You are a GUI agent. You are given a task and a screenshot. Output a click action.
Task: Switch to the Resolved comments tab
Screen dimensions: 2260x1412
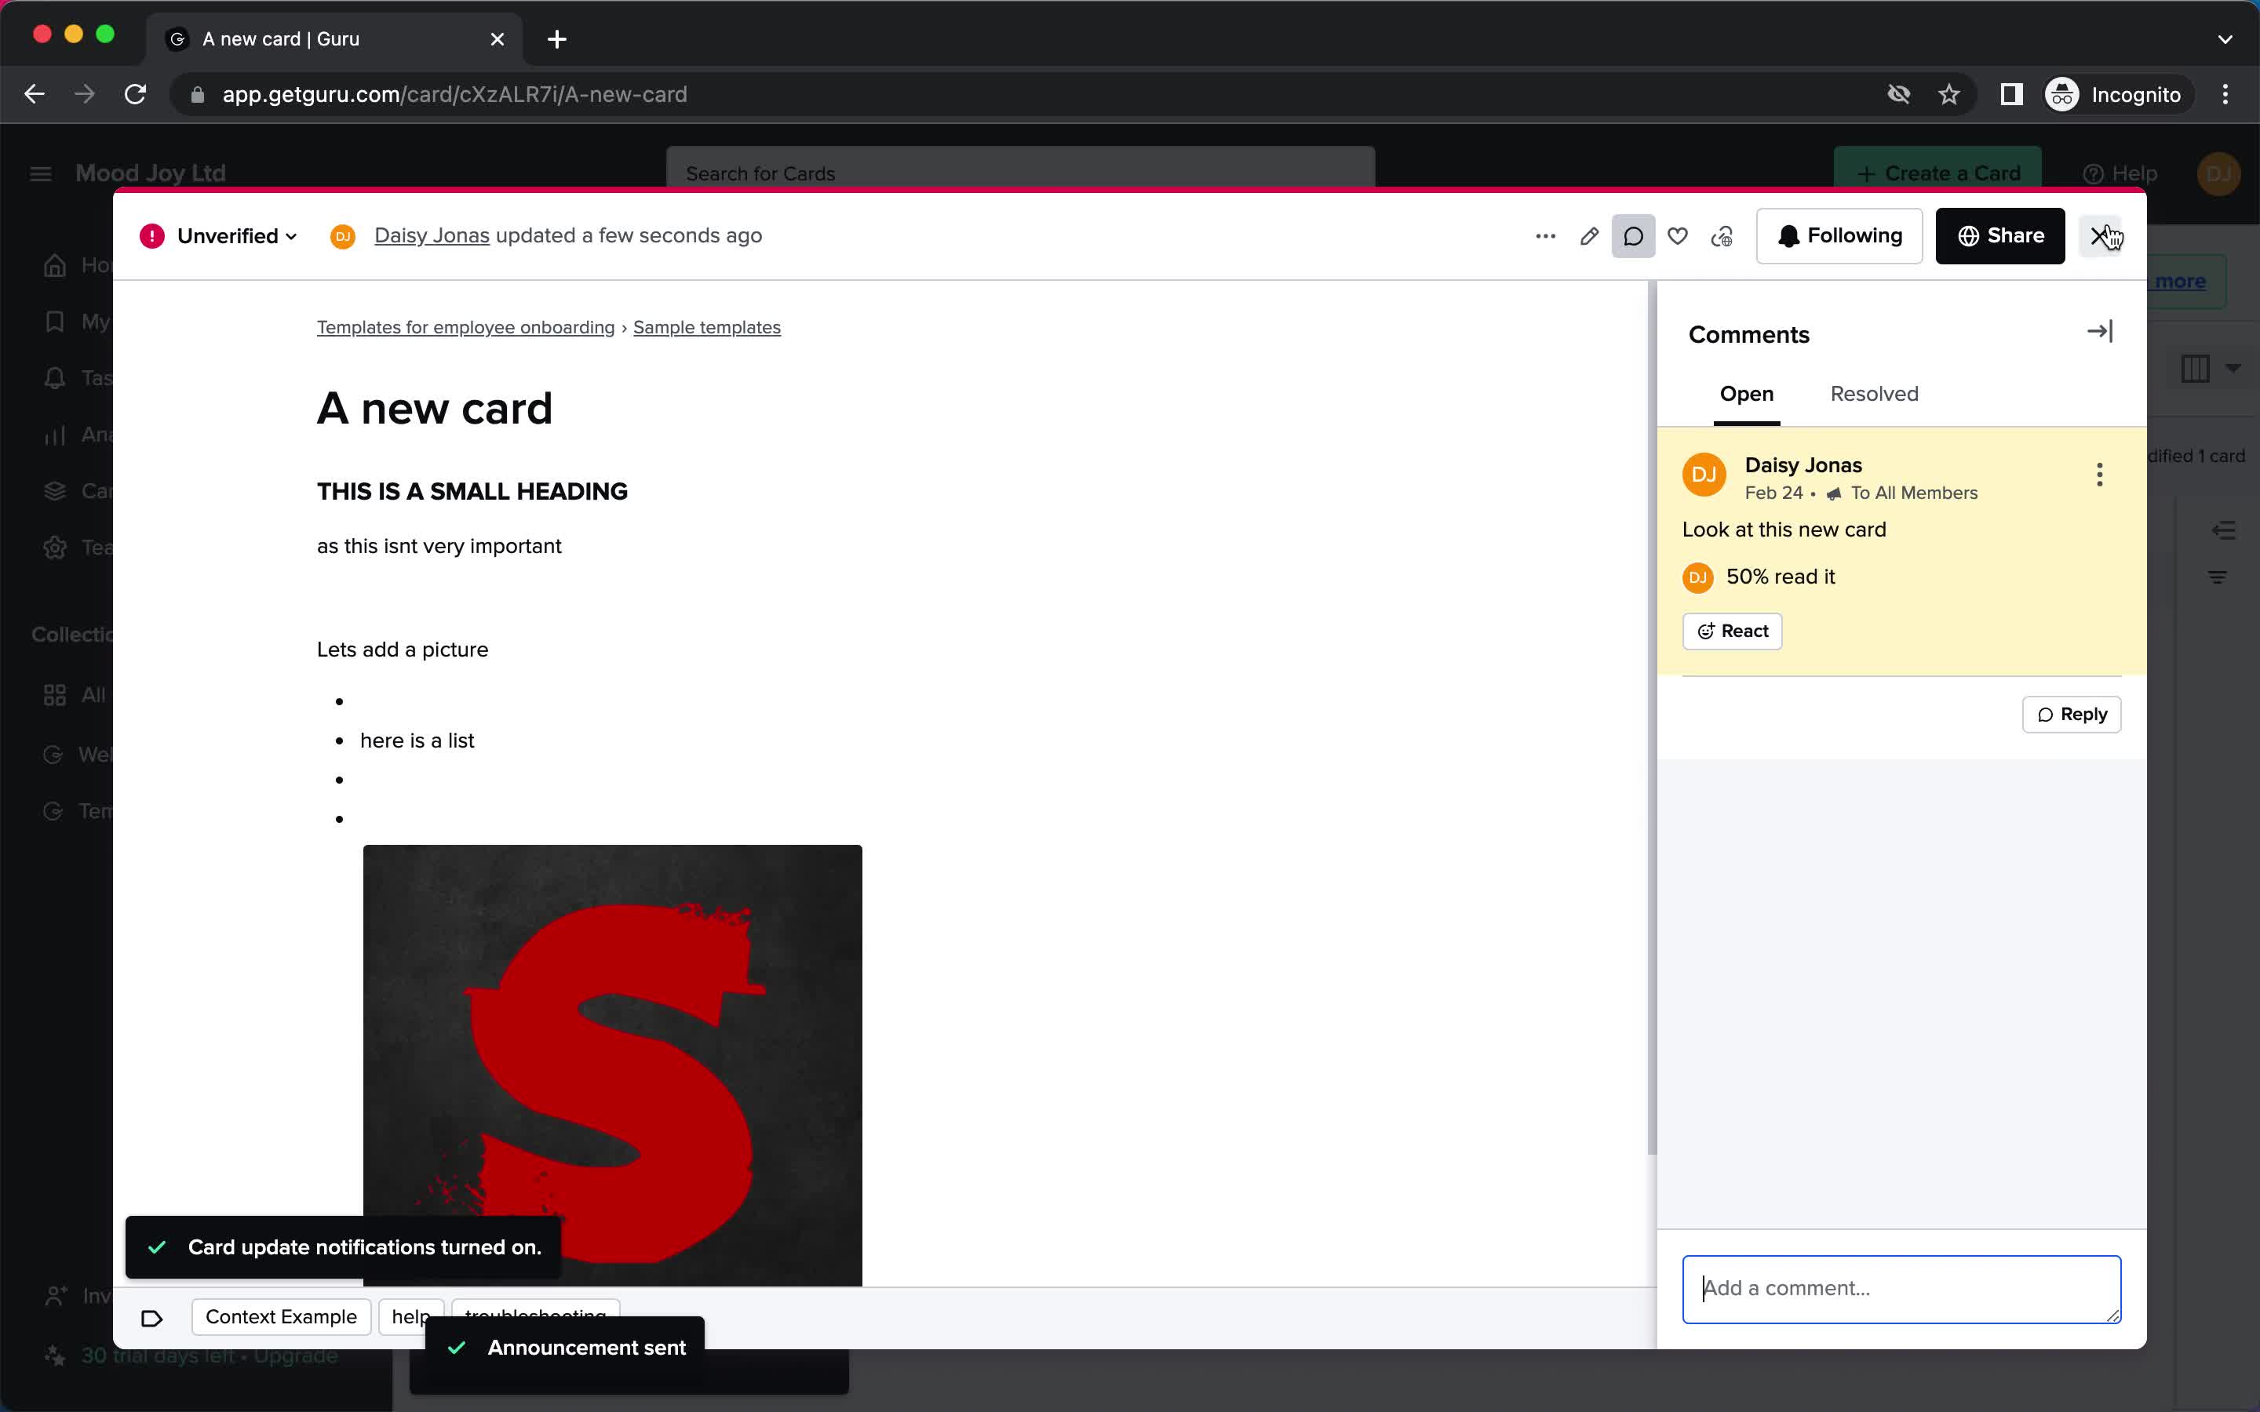1874,394
